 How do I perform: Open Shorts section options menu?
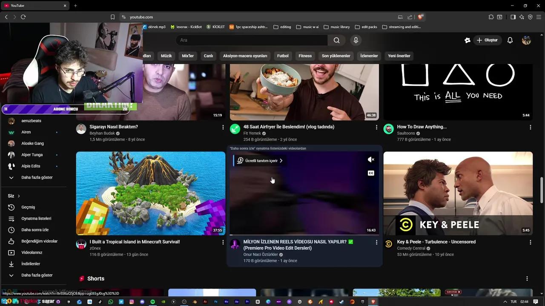tap(527, 279)
